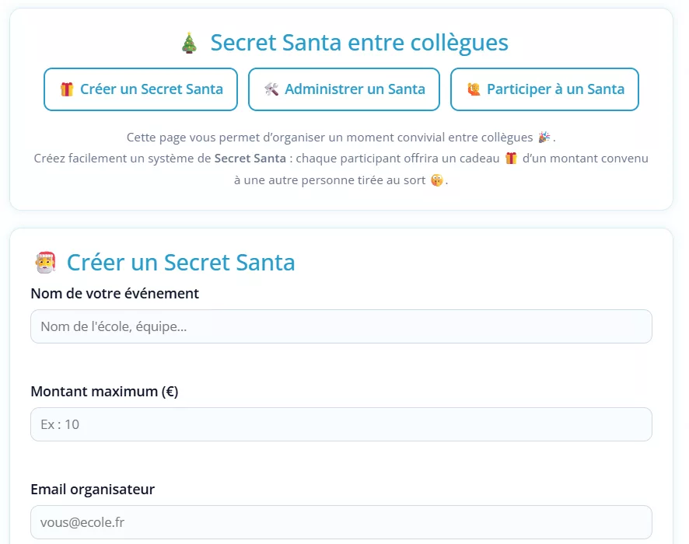Click the party popper emoji after collègues
This screenshot has height=544, width=689.
point(544,137)
